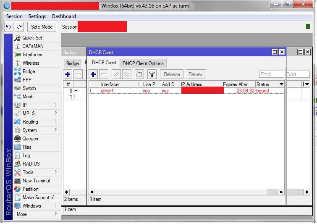Open Mesh sidebar entry
317x224 pixels.
click(x=37, y=97)
